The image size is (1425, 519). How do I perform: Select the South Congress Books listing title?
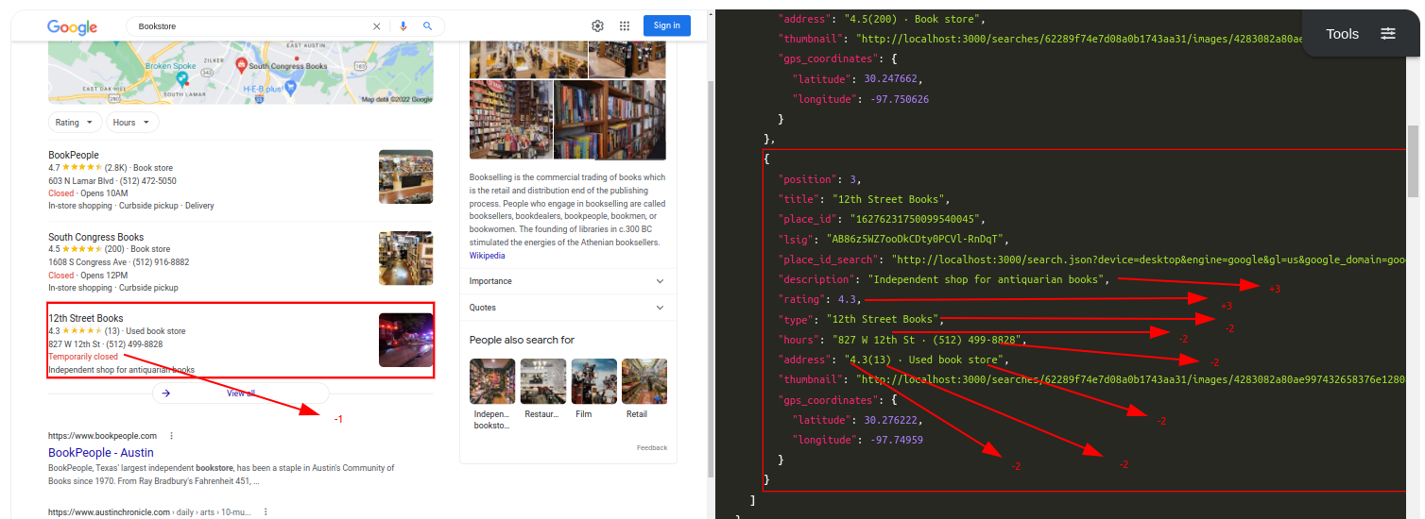tap(96, 237)
